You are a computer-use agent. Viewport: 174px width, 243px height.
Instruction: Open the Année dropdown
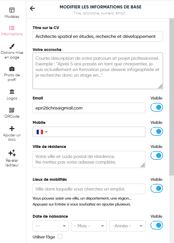127,226
